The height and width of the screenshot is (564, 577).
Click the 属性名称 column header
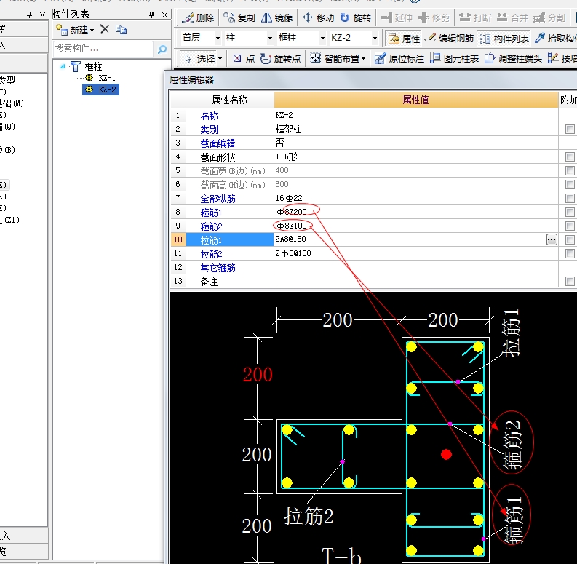click(230, 100)
